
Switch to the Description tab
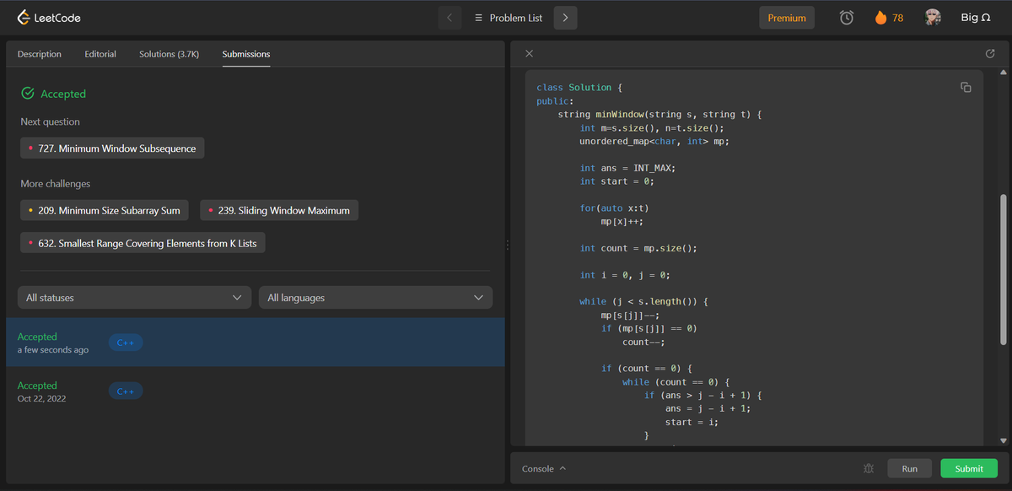coord(40,54)
